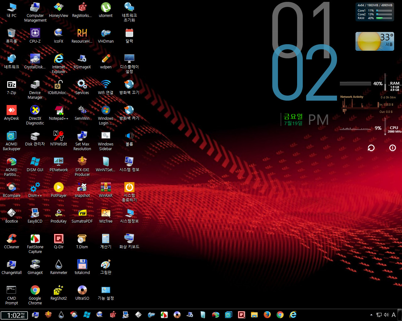Open the volume control in system tray
This screenshot has width=402, height=321.
[386, 315]
